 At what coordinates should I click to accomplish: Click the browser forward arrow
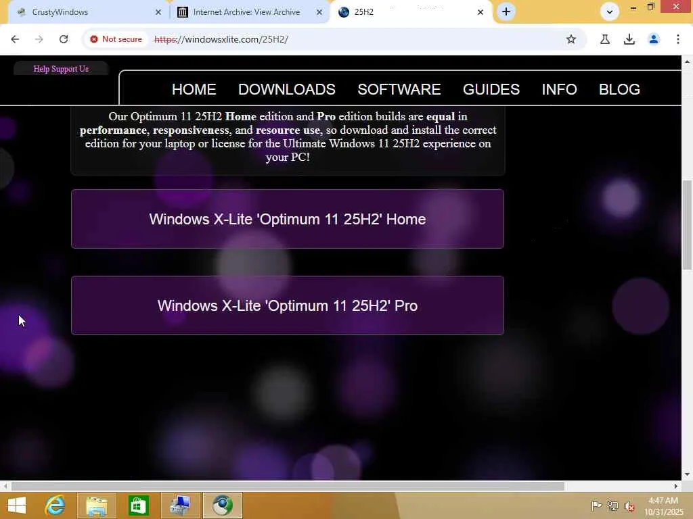(x=39, y=39)
